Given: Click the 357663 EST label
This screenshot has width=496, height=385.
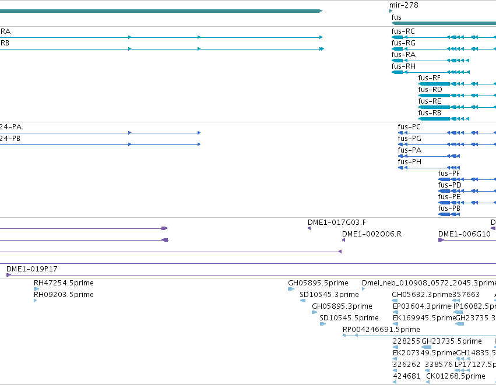Looking at the screenshot, I should coord(466,295).
